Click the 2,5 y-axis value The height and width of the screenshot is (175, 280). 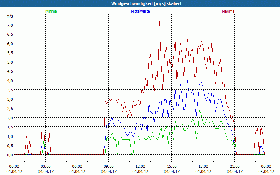tap(10, 108)
